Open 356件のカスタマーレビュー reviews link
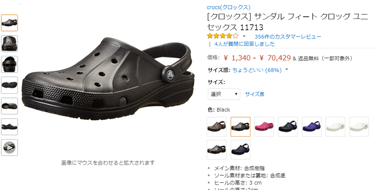This screenshot has width=383, height=190. point(288,37)
